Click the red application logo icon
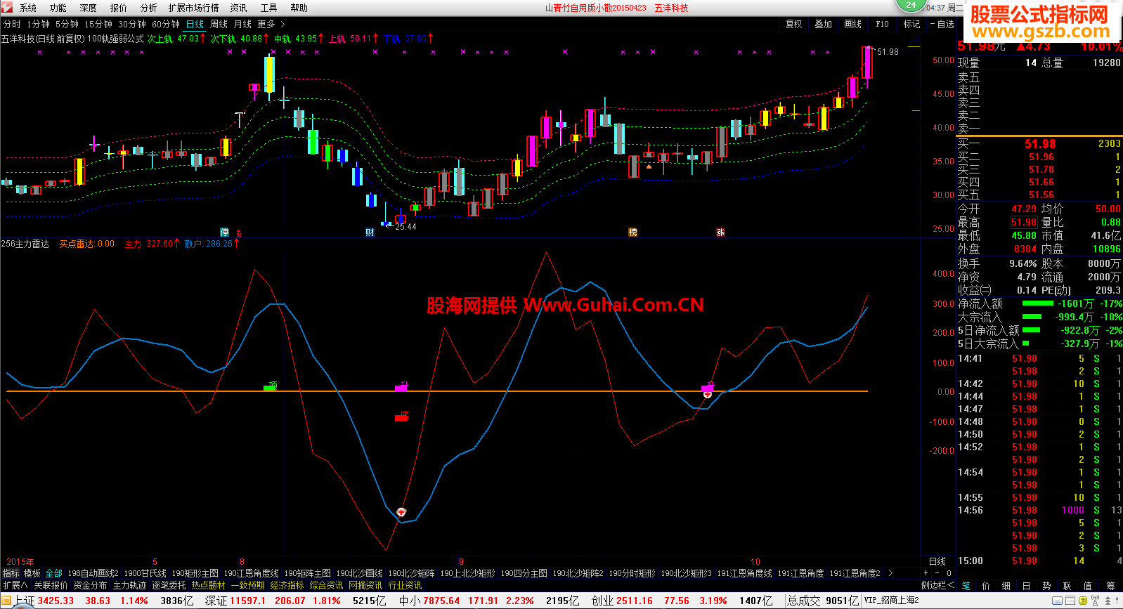 click(x=7, y=7)
